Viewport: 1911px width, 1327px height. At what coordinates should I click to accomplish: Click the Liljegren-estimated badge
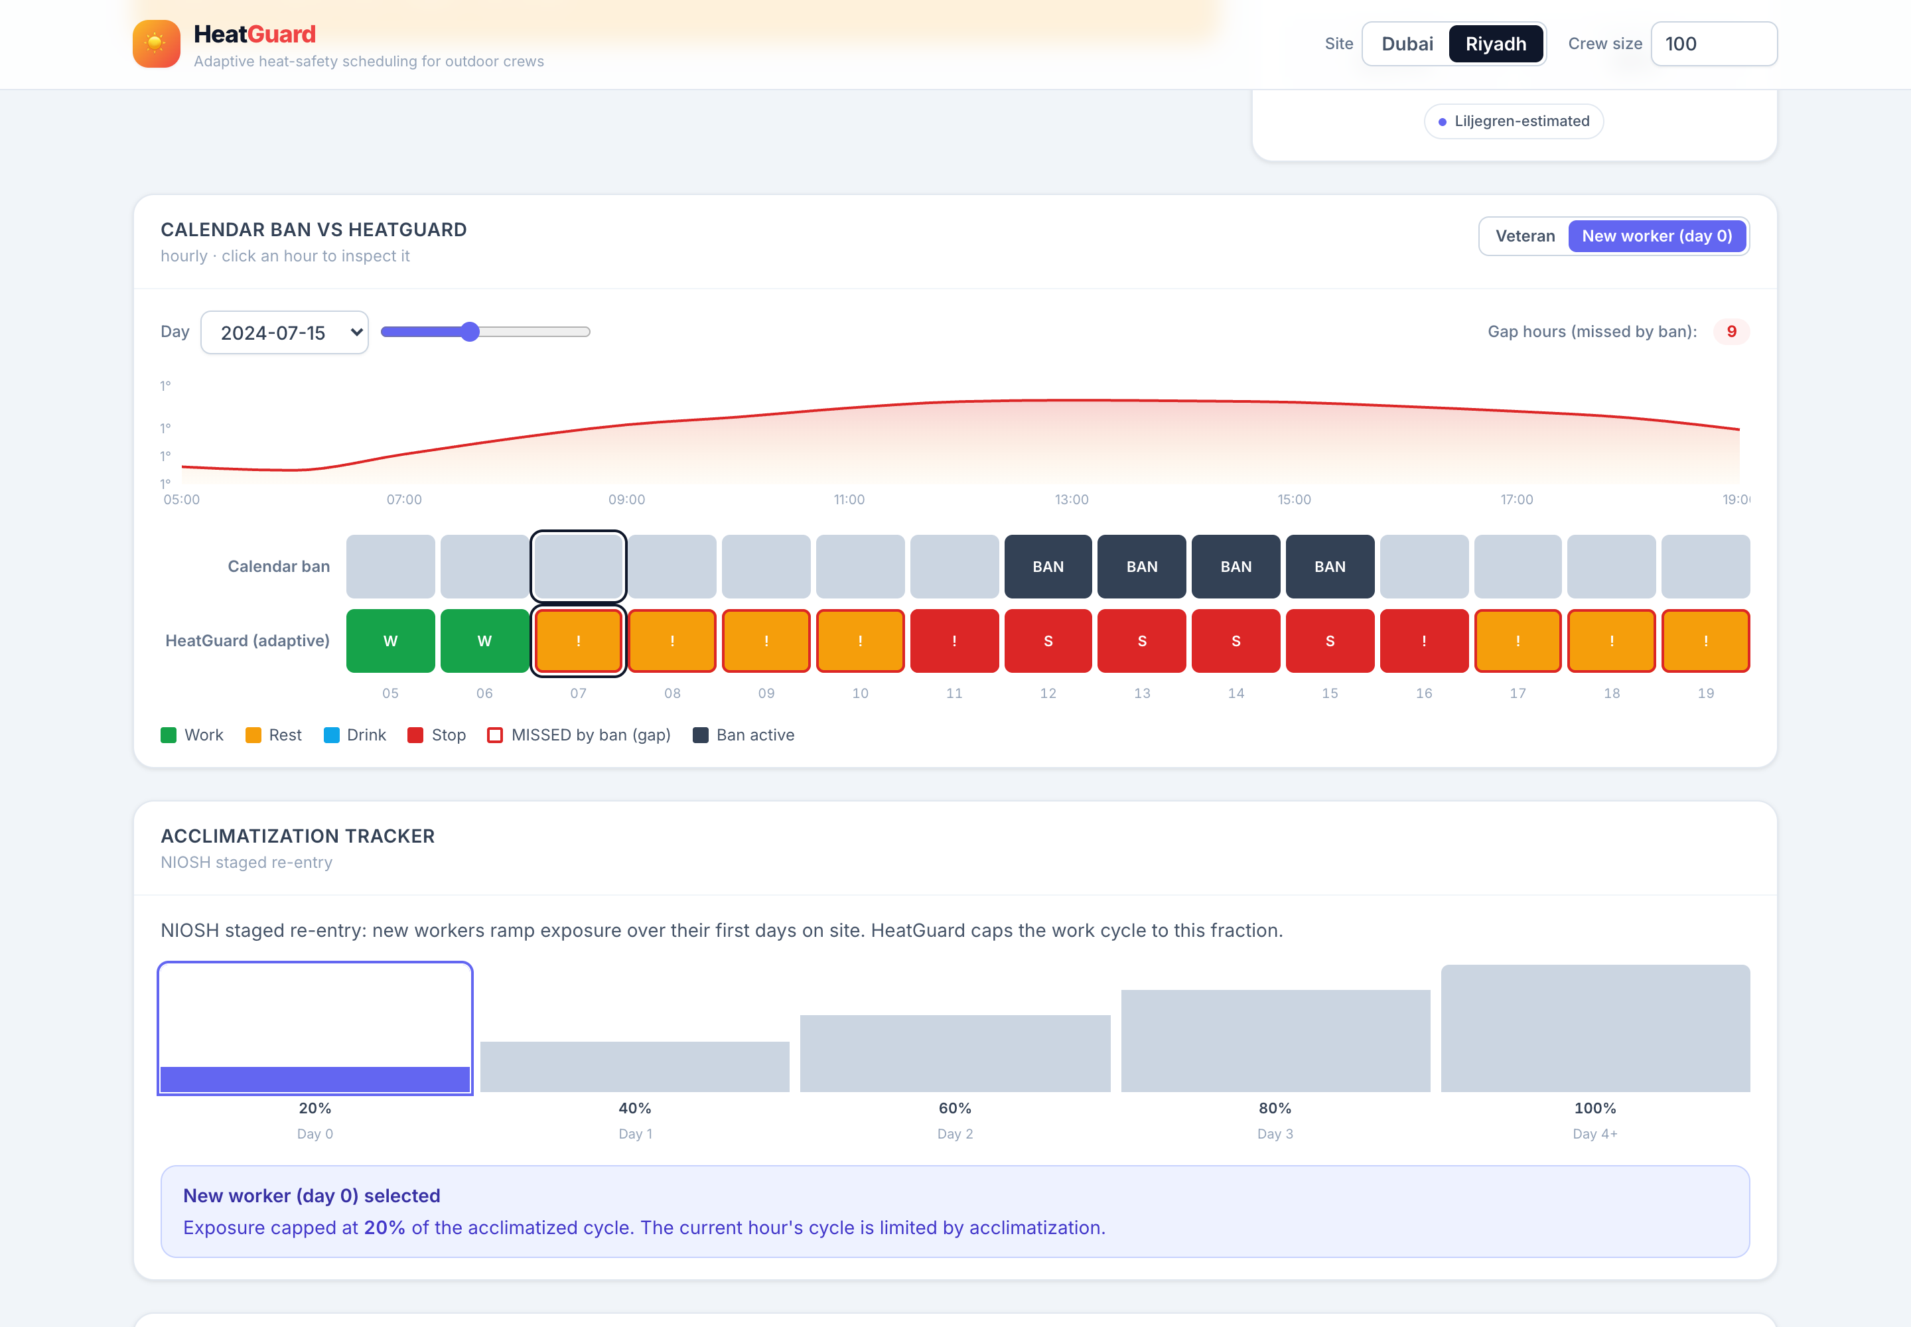coord(1514,121)
